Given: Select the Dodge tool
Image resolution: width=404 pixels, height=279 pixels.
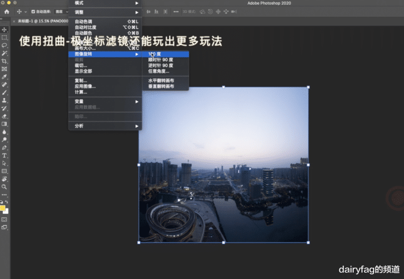Looking at the screenshot, I should click(5, 140).
